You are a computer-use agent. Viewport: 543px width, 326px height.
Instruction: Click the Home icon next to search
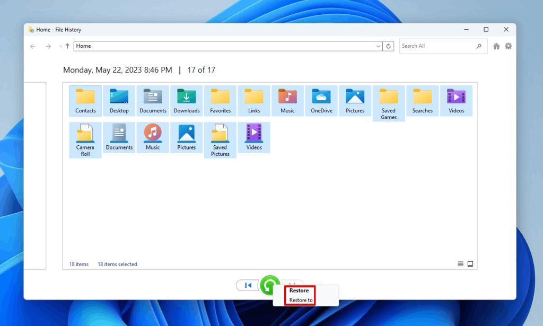[x=496, y=46]
